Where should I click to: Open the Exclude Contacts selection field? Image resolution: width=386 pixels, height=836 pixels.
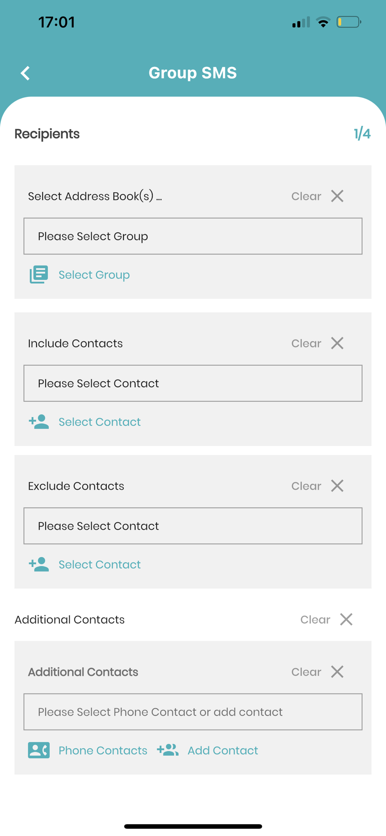pyautogui.click(x=193, y=526)
